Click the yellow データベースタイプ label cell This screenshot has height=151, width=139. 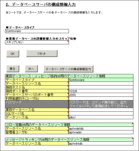pyautogui.click(x=37, y=80)
